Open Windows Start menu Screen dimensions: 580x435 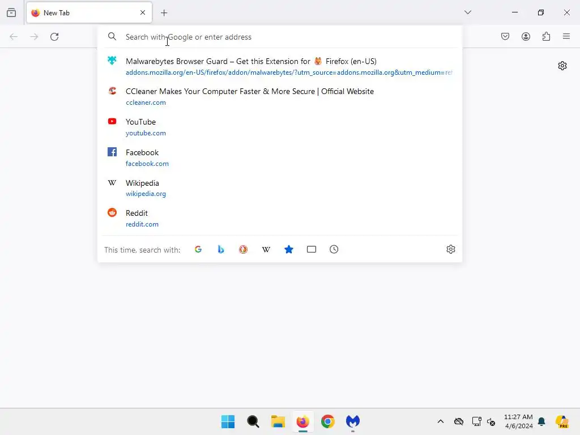(x=228, y=421)
